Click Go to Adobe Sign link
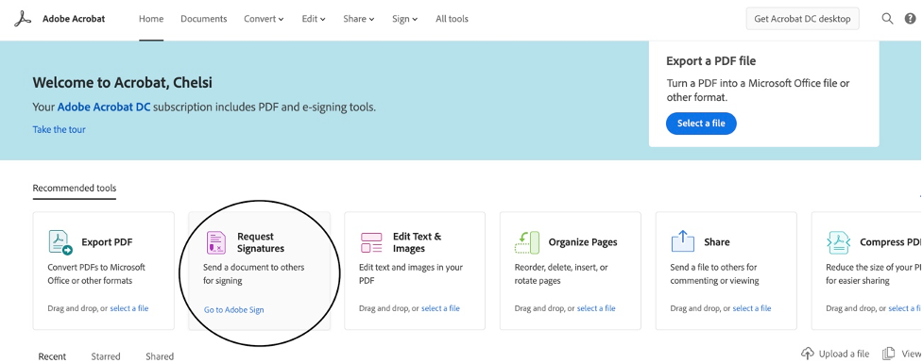The image size is (923, 363). pyautogui.click(x=233, y=310)
